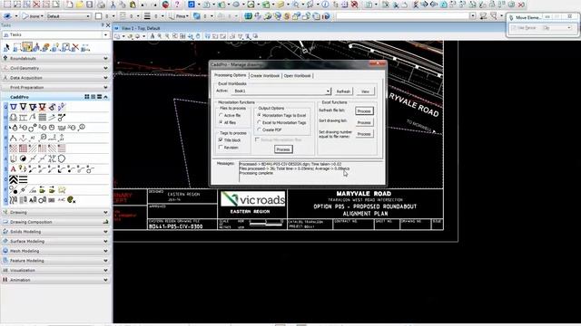Click the red letter A text tool in CaddPro
581x326 pixels.
pyautogui.click(x=14, y=169)
